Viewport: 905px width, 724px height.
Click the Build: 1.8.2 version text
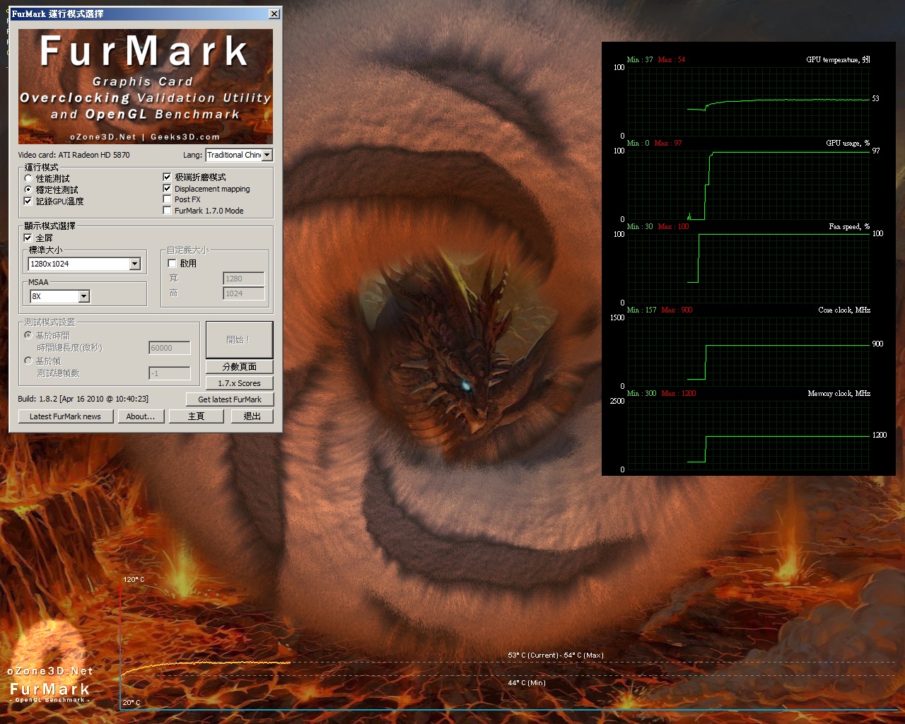[83, 399]
